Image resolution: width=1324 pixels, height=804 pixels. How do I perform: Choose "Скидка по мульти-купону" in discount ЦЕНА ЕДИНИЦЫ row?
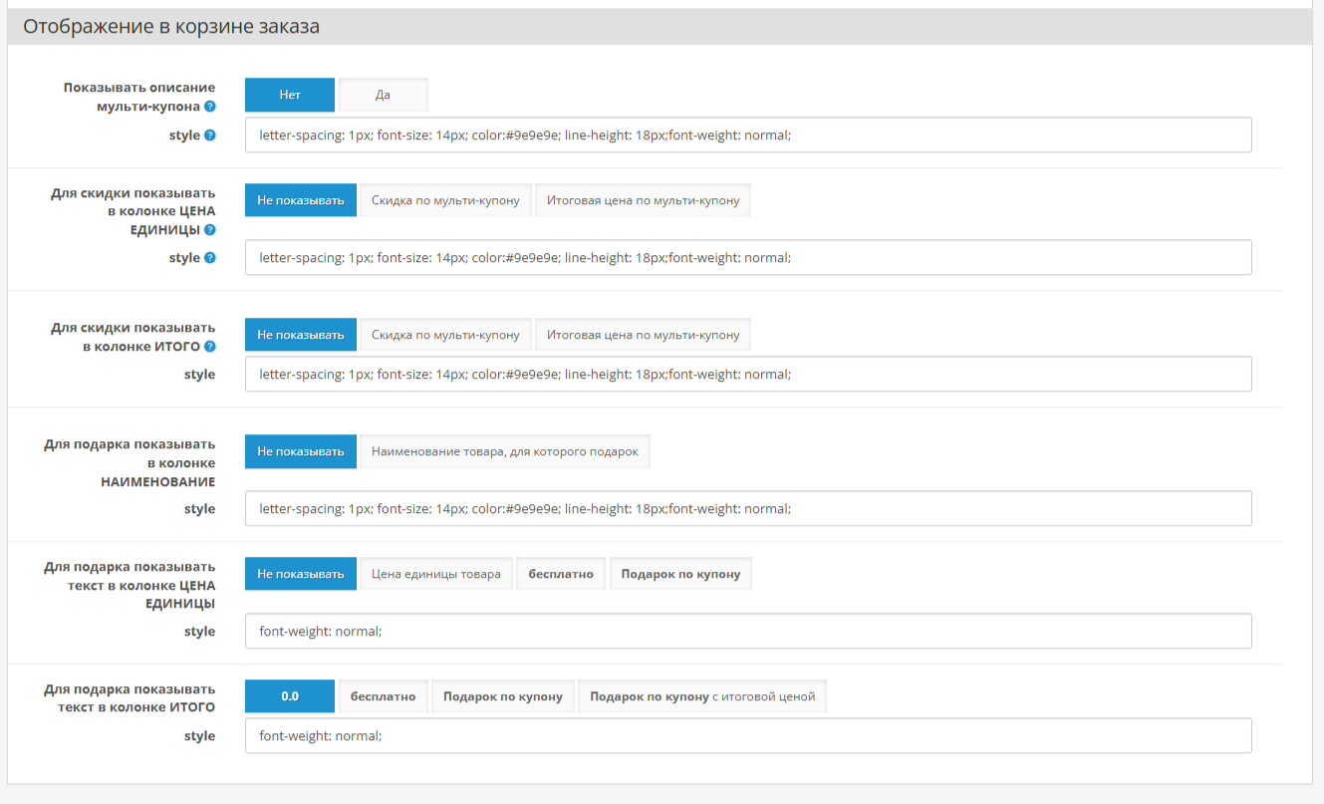(x=445, y=199)
